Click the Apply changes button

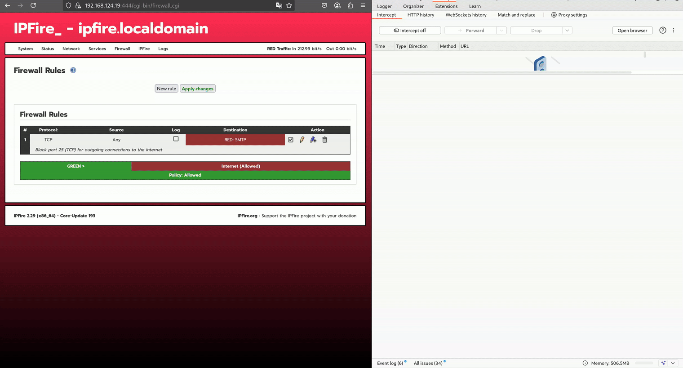tap(198, 89)
